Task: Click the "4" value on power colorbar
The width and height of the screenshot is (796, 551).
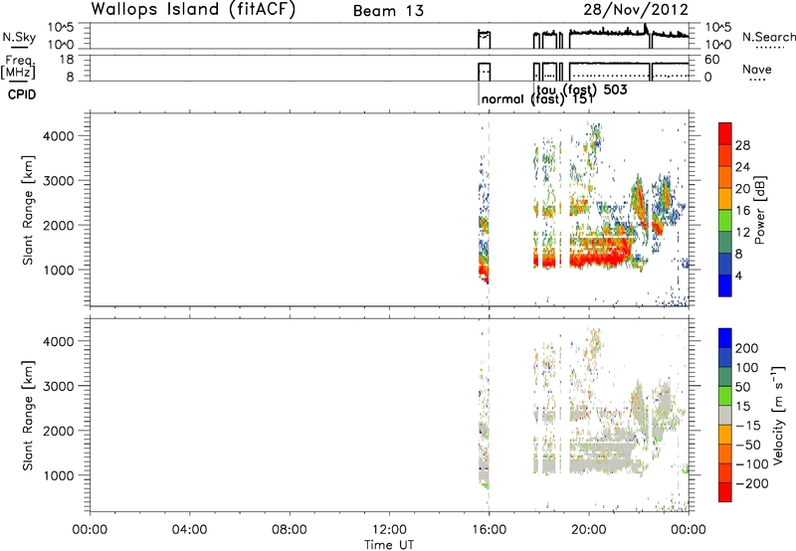Action: 738,275
